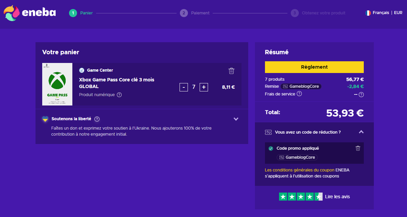
Task: Open help icon next to Produit numérique
Action: [119, 95]
